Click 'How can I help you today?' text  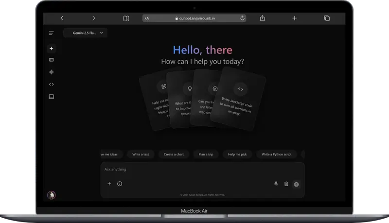(x=202, y=61)
